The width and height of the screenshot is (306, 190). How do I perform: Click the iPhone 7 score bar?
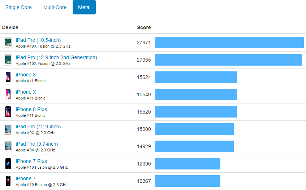click(188, 181)
